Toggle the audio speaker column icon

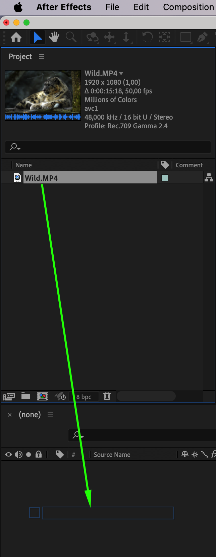(18, 455)
